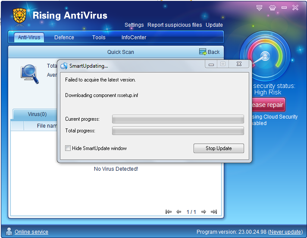
Task: Click the Stop Update button
Action: pos(219,148)
